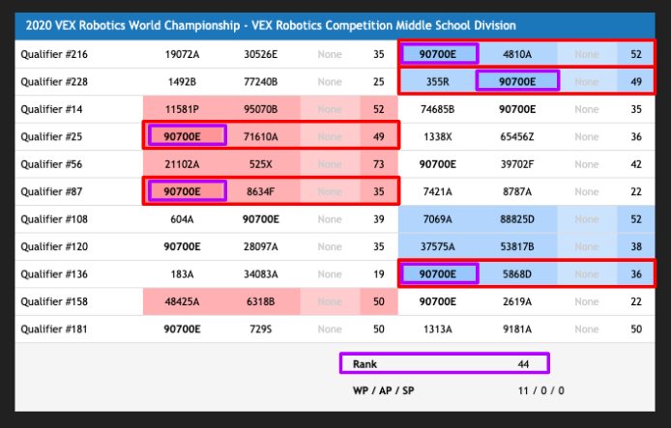Click team 8634F
671x428 pixels.
(x=261, y=191)
